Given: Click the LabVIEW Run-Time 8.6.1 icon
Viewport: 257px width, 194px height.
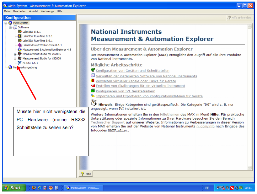Looking at the screenshot, I should pos(20,40).
